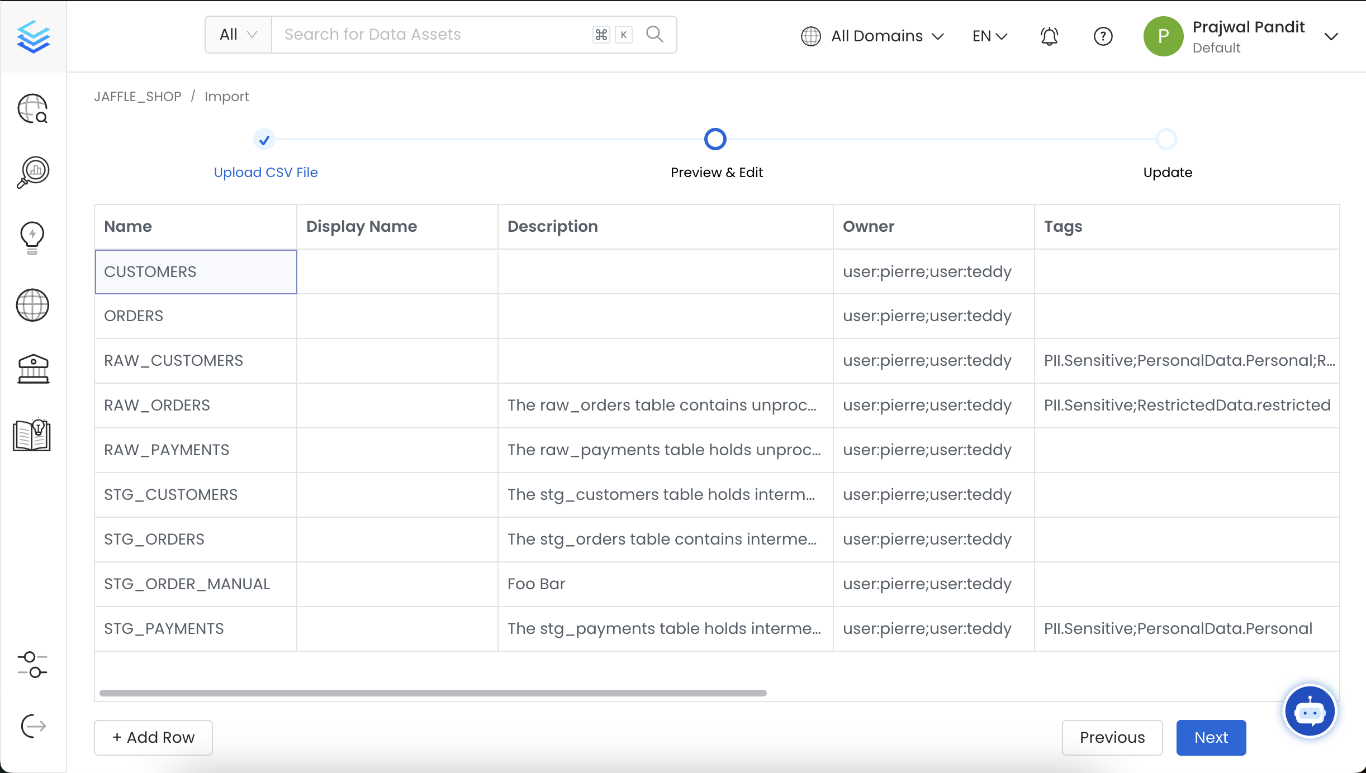Click the logout arrow icon in sidebar
Screen dimensions: 1366x773
pos(32,726)
